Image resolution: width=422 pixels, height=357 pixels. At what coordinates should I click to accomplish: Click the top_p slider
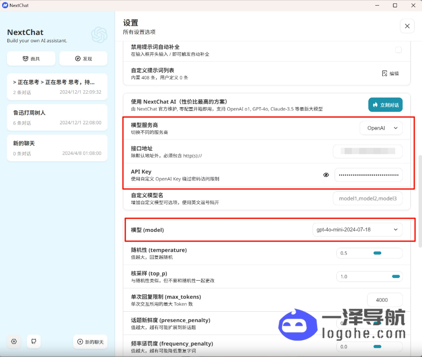[x=395, y=276]
